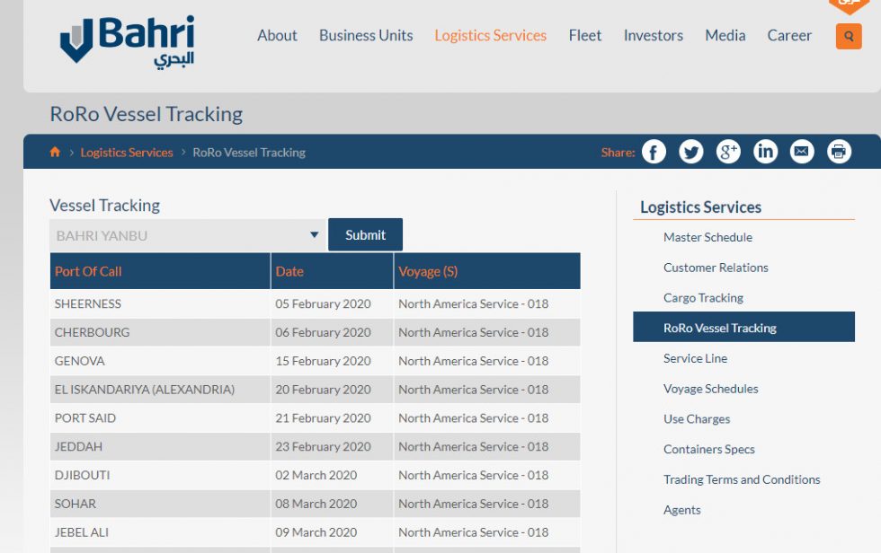Image resolution: width=881 pixels, height=553 pixels.
Task: Click voyage cell in SHEERNESS row
Action: tap(487, 304)
